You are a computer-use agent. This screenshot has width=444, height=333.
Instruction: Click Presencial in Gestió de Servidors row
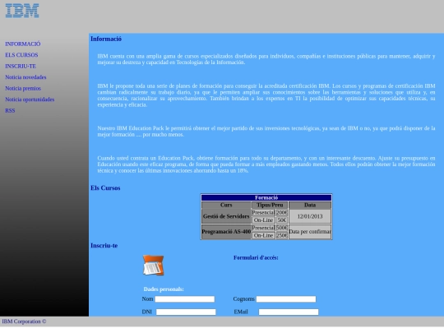pos(263,213)
